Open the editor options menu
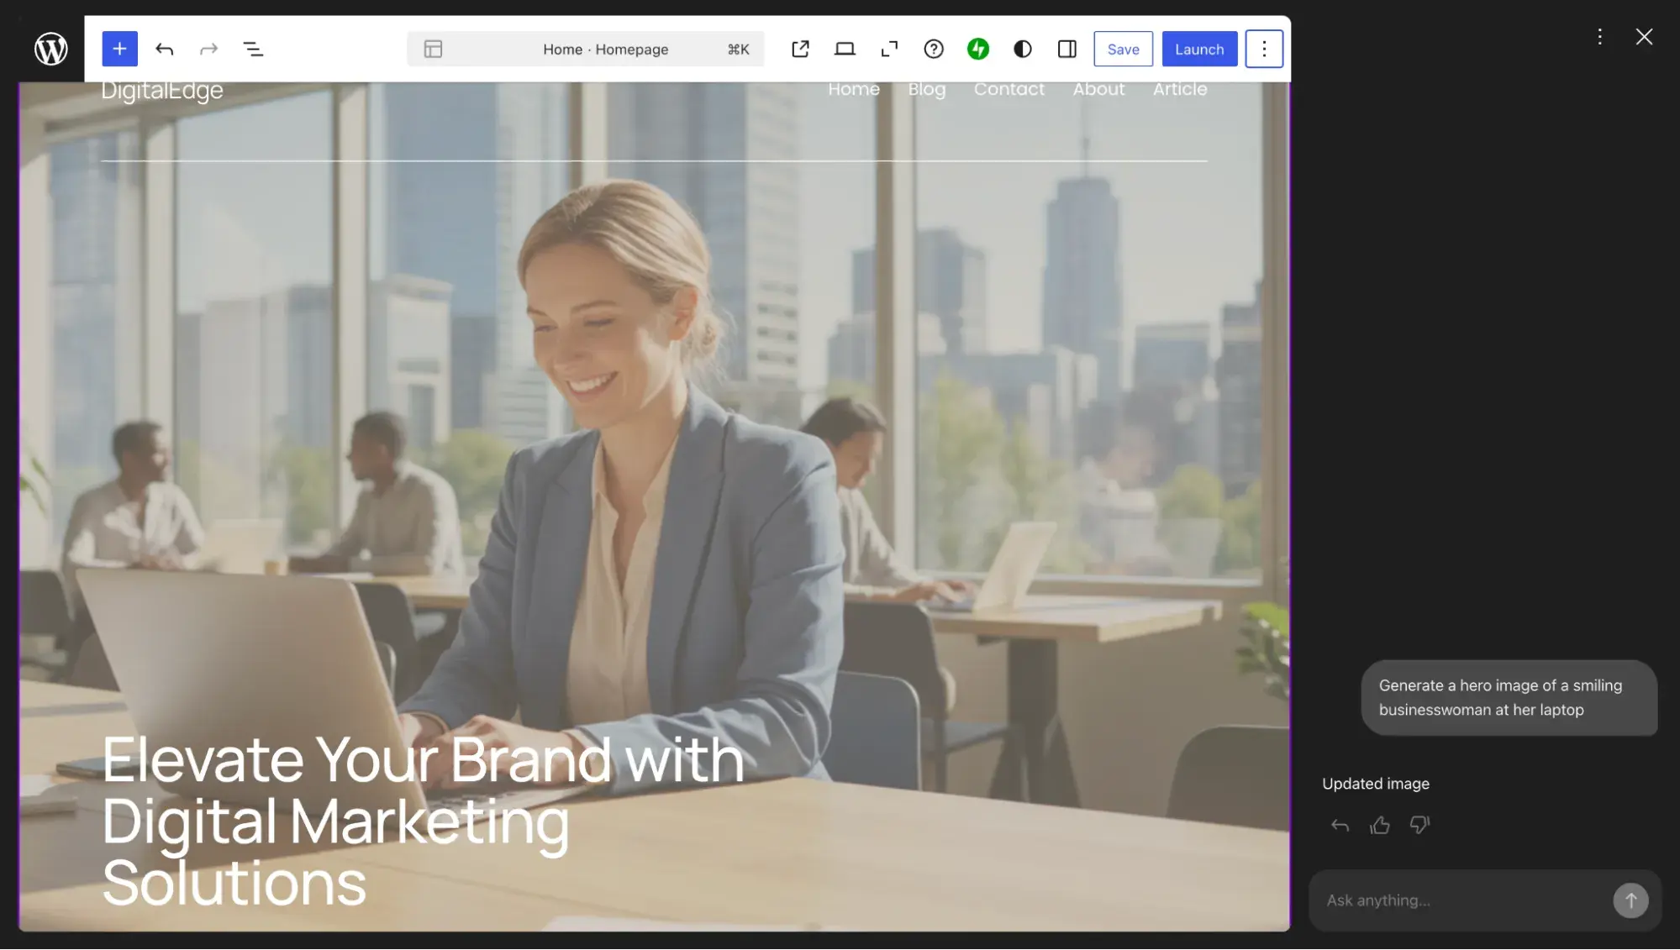Screen dimensions: 1680x950 click(x=1264, y=49)
